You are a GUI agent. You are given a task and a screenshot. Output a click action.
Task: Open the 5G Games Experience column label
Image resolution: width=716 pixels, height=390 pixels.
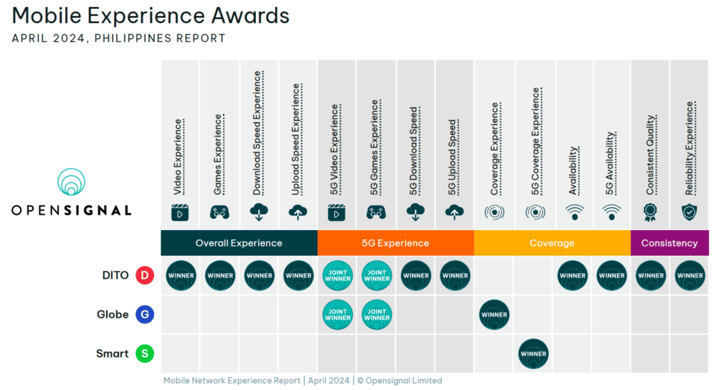click(x=375, y=148)
